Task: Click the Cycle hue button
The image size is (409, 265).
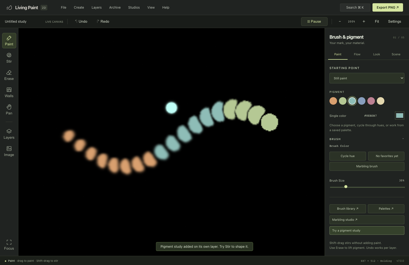Action: pyautogui.click(x=348, y=156)
